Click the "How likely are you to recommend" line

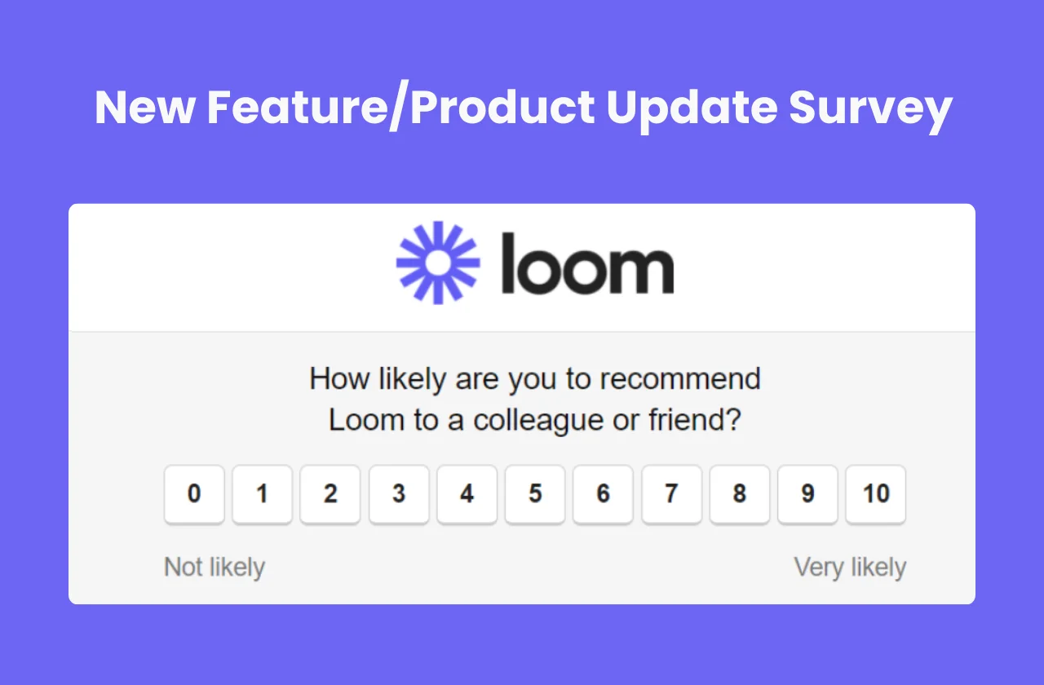(x=535, y=379)
